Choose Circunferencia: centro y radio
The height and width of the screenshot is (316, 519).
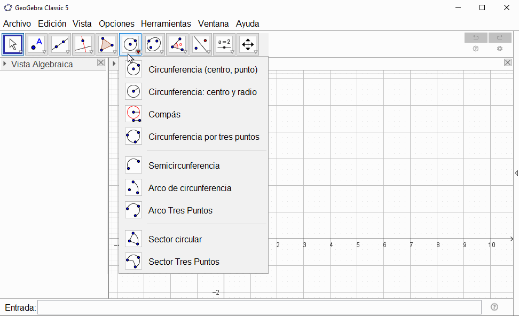pyautogui.click(x=202, y=92)
